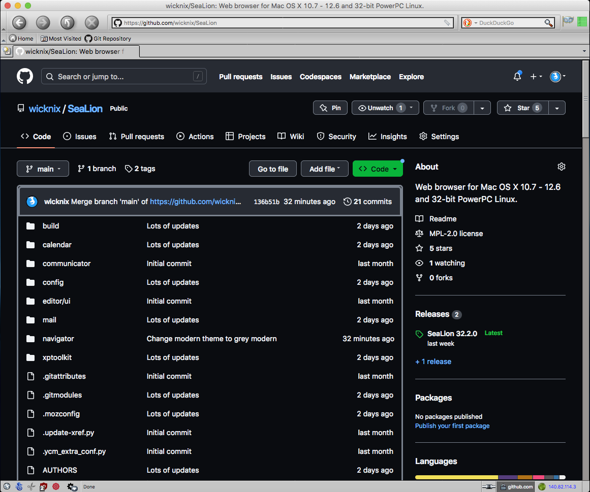This screenshot has height=492, width=590.
Task: View the 1 branch link
Action: (97, 169)
